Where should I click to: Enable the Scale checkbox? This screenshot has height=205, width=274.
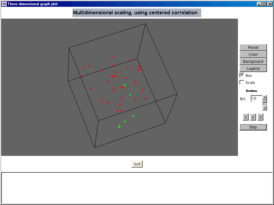[x=242, y=82]
